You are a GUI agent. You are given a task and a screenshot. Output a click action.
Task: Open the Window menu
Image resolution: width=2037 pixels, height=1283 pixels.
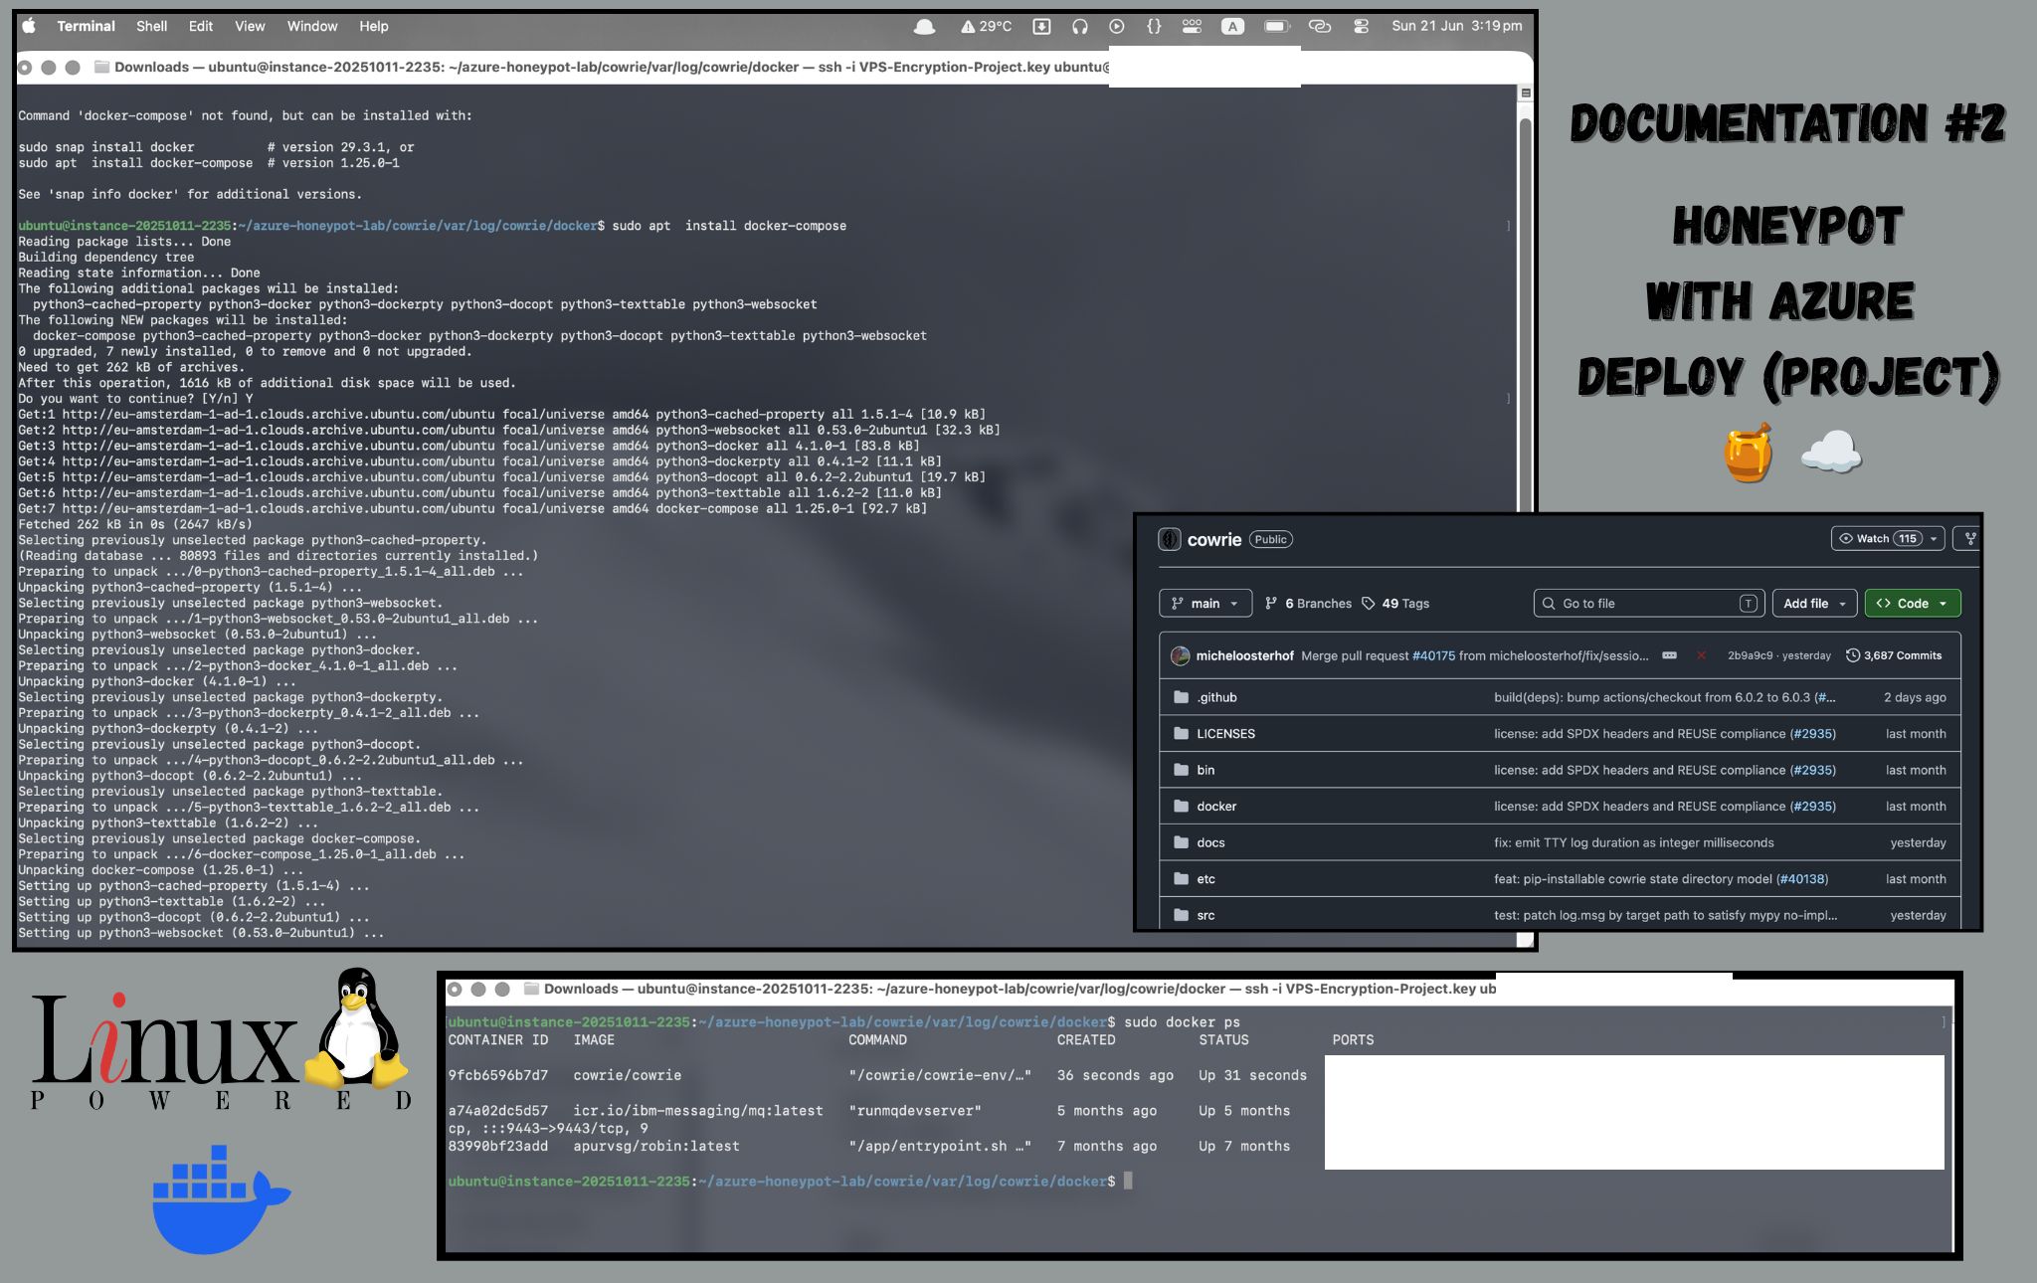312,26
